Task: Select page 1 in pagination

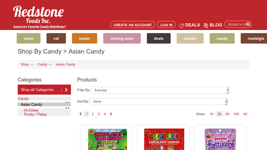Action: click(87, 114)
